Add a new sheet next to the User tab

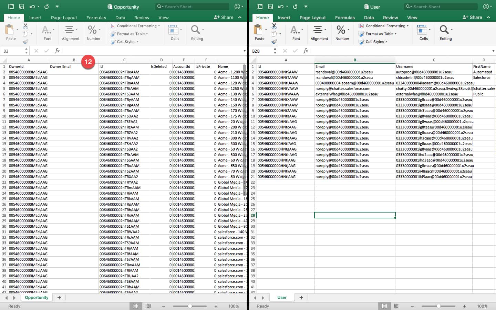301,298
